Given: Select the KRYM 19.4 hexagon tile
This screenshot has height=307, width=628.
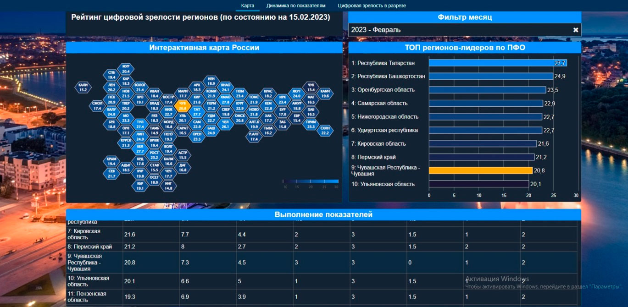Looking at the screenshot, I should pos(111,161).
